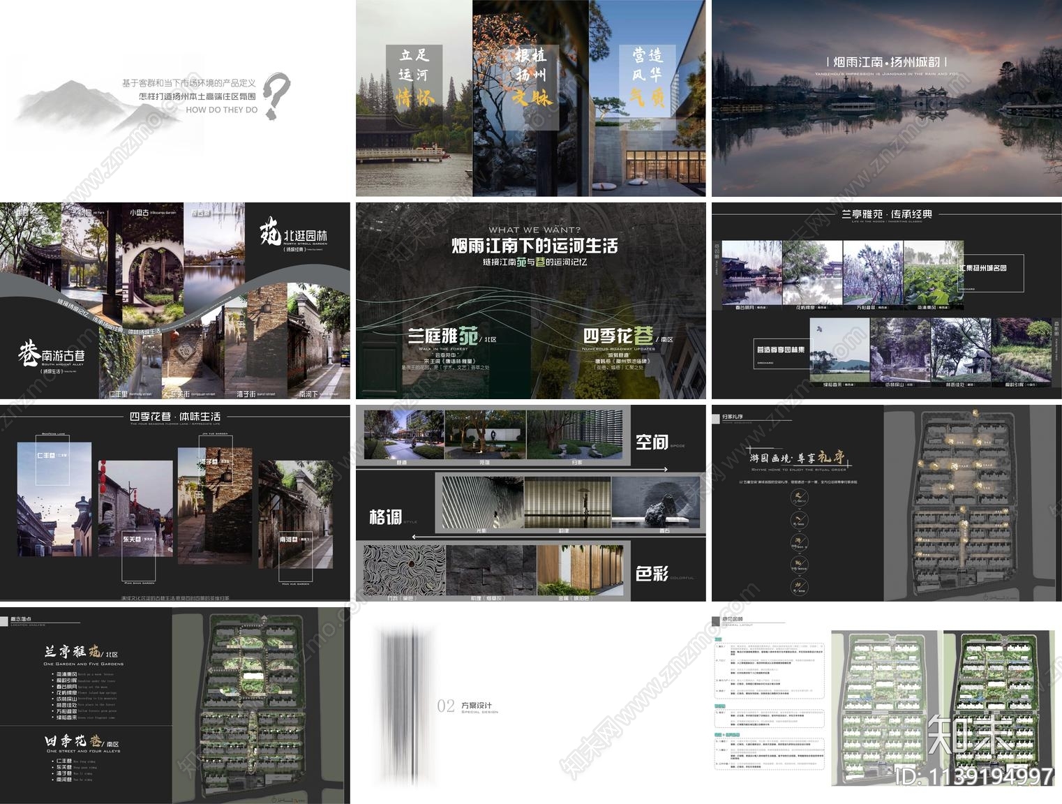Click the 'ID: 1139194997' text
The height and width of the screenshot is (804, 1062).
974,776
